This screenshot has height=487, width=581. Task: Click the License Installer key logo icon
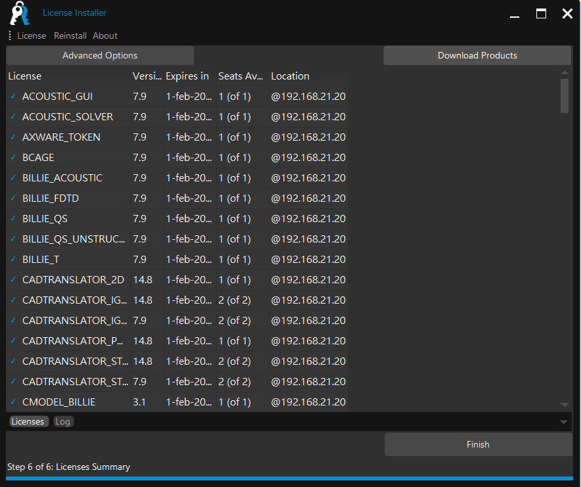coord(20,14)
